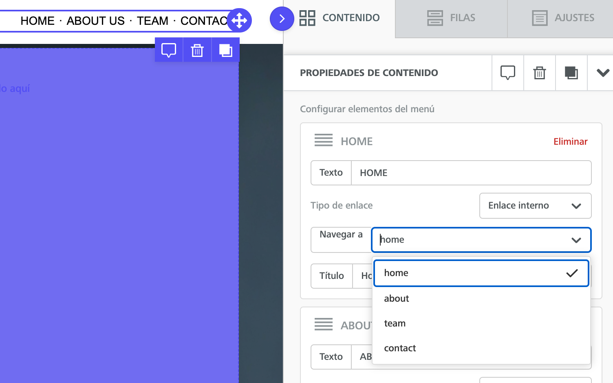Screen dimensions: 613x383
Task: Click Eliminar for the HOME menu item
Action: 570,141
